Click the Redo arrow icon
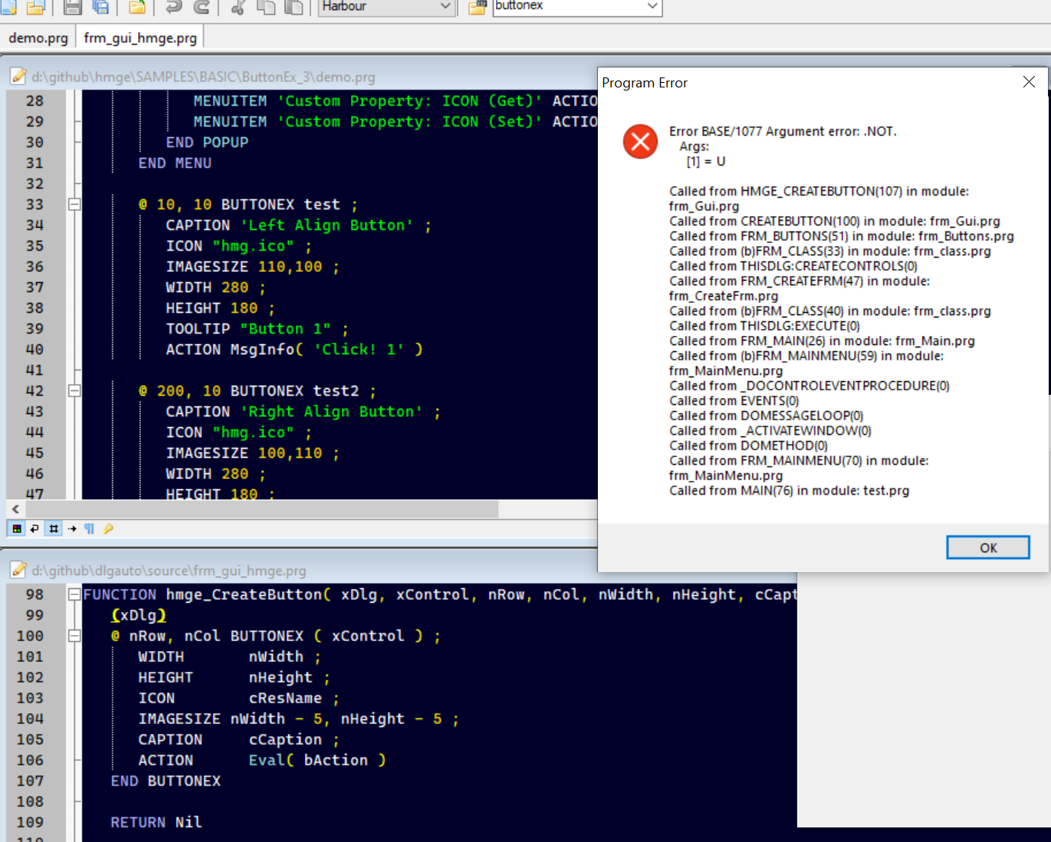Screen dimensions: 1051x842 click(202, 7)
